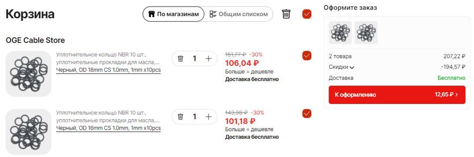Image resolution: width=474 pixels, height=157 pixels.
Task: Open the OD 18mm product image
Action: [28, 74]
